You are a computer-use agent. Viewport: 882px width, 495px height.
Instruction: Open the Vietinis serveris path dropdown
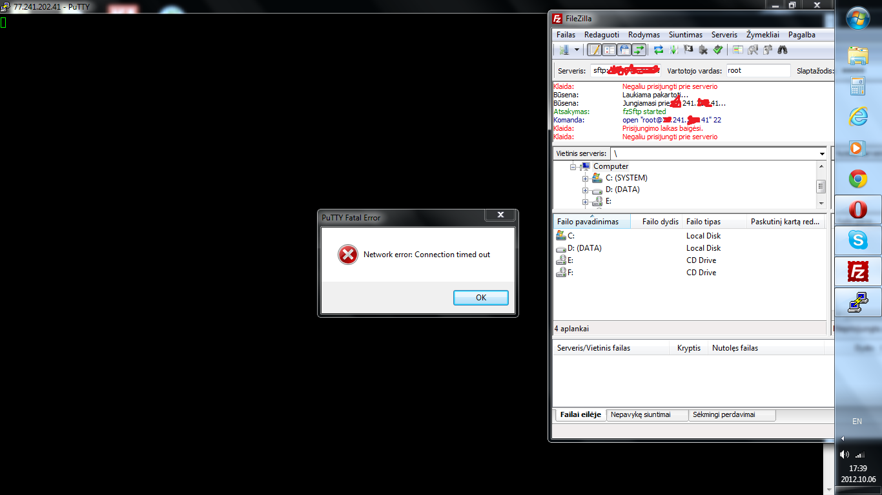822,154
